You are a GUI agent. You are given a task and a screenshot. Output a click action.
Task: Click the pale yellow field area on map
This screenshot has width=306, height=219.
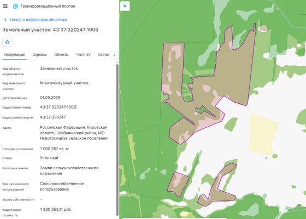(x=263, y=134)
